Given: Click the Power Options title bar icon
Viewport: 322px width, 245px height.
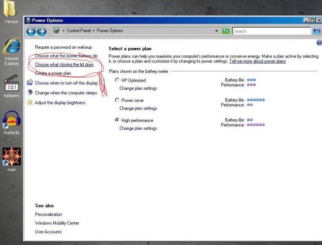Looking at the screenshot, I should tap(28, 20).
